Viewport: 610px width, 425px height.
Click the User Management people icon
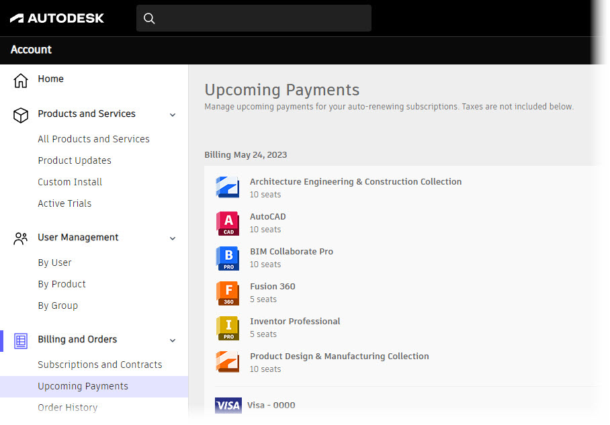20,237
